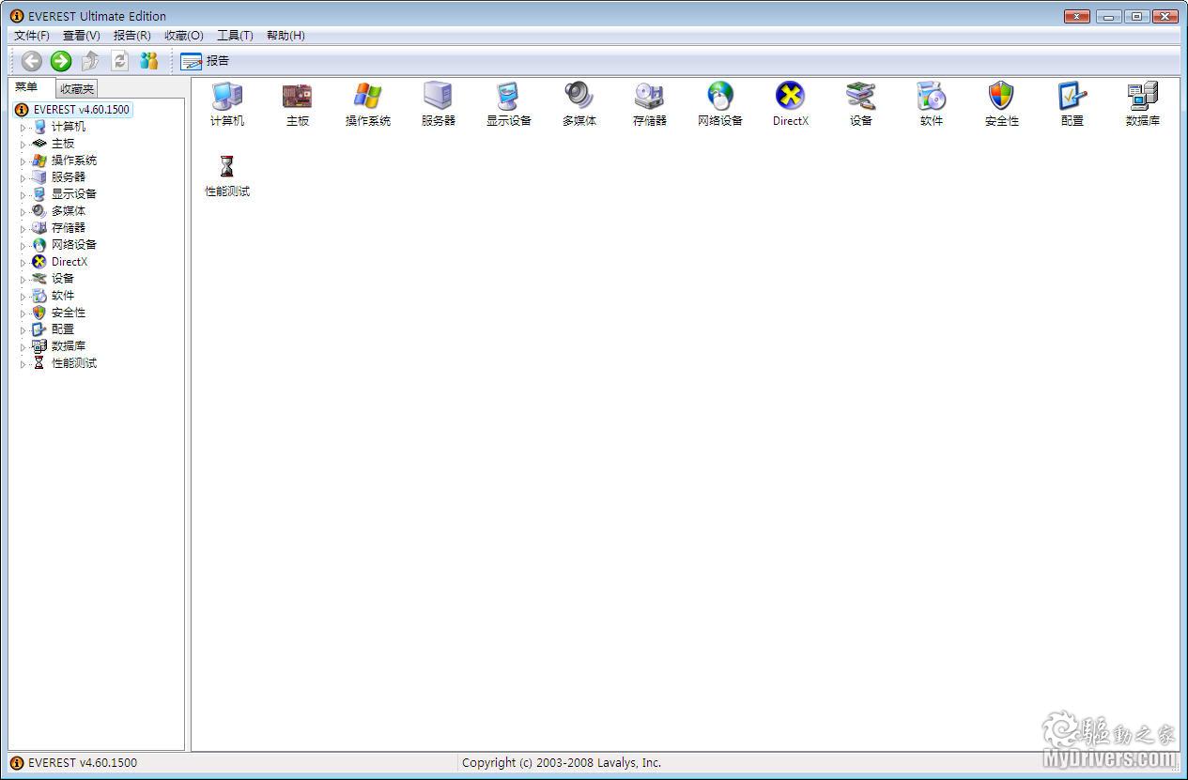Open the 多媒体 speaker icon in main panel
Viewport: 1188px width, 780px height.
click(x=579, y=103)
